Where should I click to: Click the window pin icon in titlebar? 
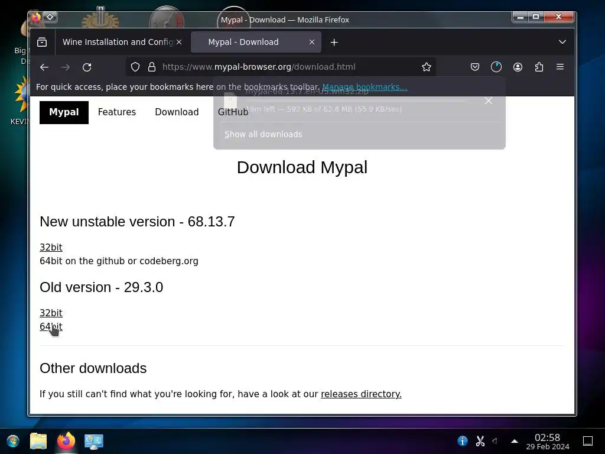tap(50, 17)
